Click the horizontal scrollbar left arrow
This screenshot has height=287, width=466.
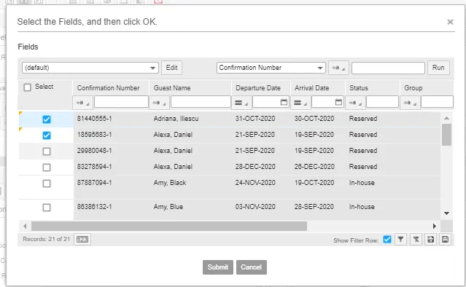pos(25,226)
